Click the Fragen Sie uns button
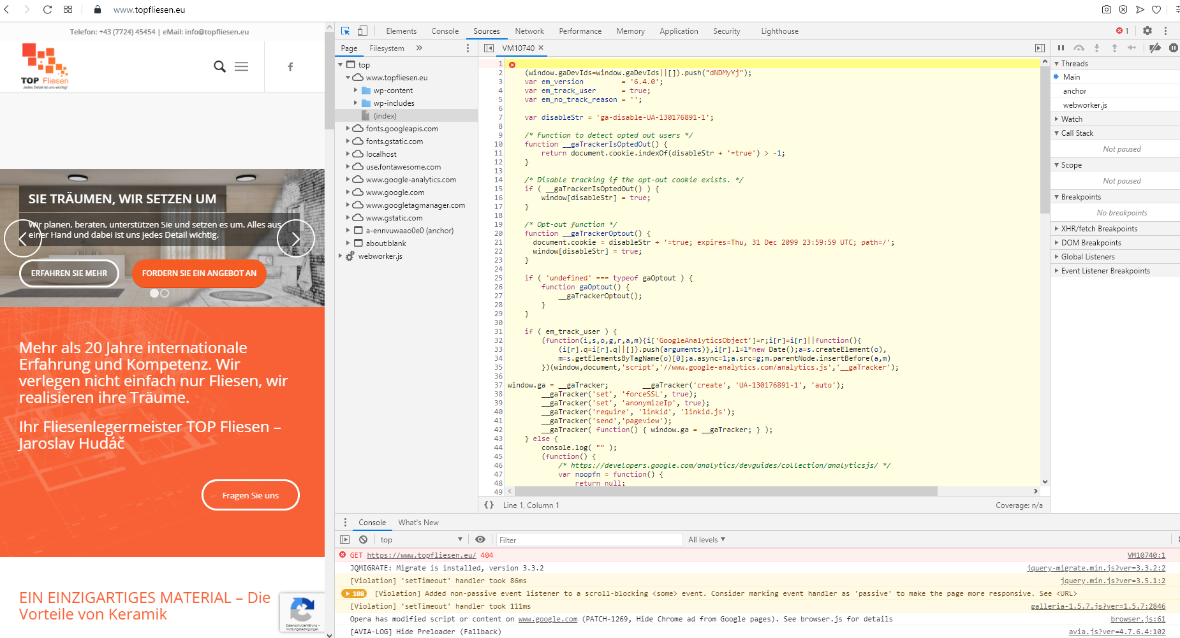This screenshot has width=1180, height=638. (x=251, y=495)
